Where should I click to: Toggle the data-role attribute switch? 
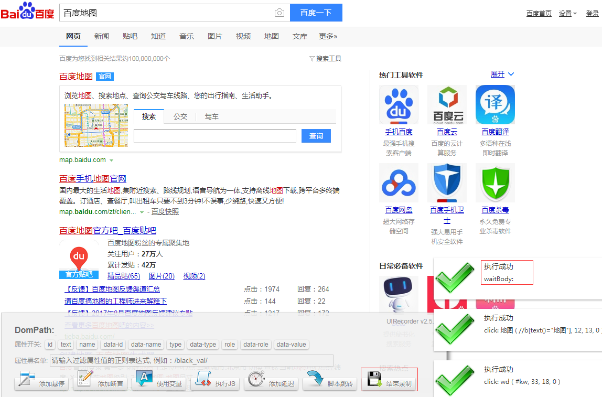click(x=256, y=345)
